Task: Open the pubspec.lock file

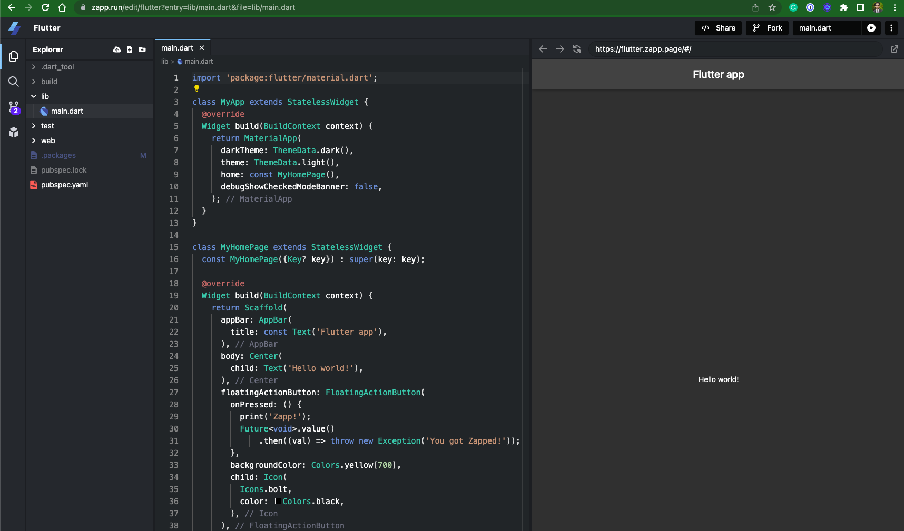Action: 90,170
